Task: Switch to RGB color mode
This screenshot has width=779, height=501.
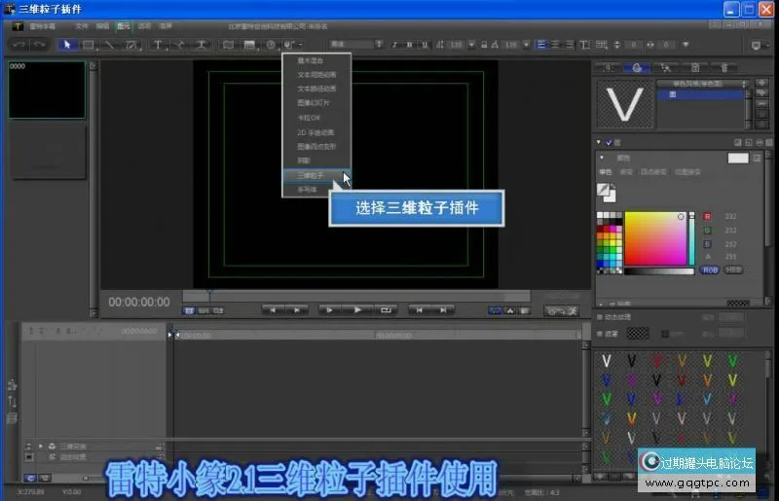Action: 710,269
